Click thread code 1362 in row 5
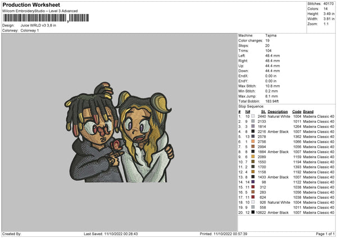Screen dimensions: 337x238 pyautogui.click(x=297, y=136)
